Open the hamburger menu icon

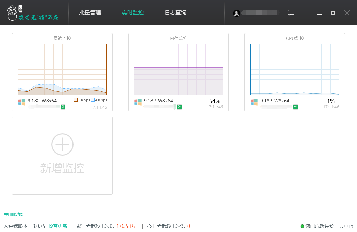click(x=306, y=13)
